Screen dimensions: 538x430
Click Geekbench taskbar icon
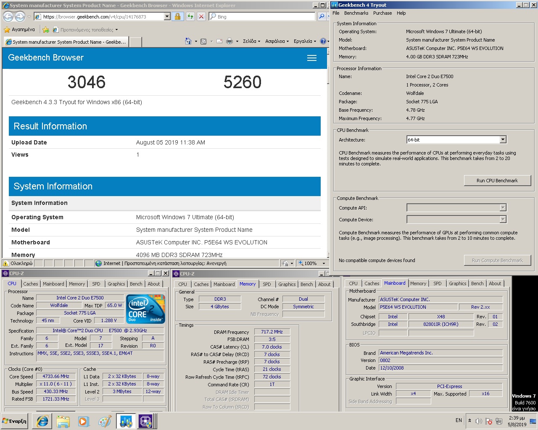coord(126,421)
